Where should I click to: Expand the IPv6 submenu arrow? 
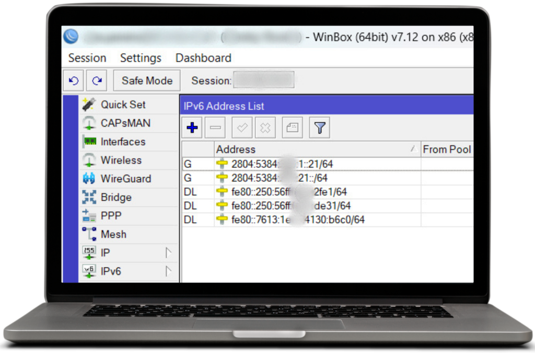coord(168,271)
